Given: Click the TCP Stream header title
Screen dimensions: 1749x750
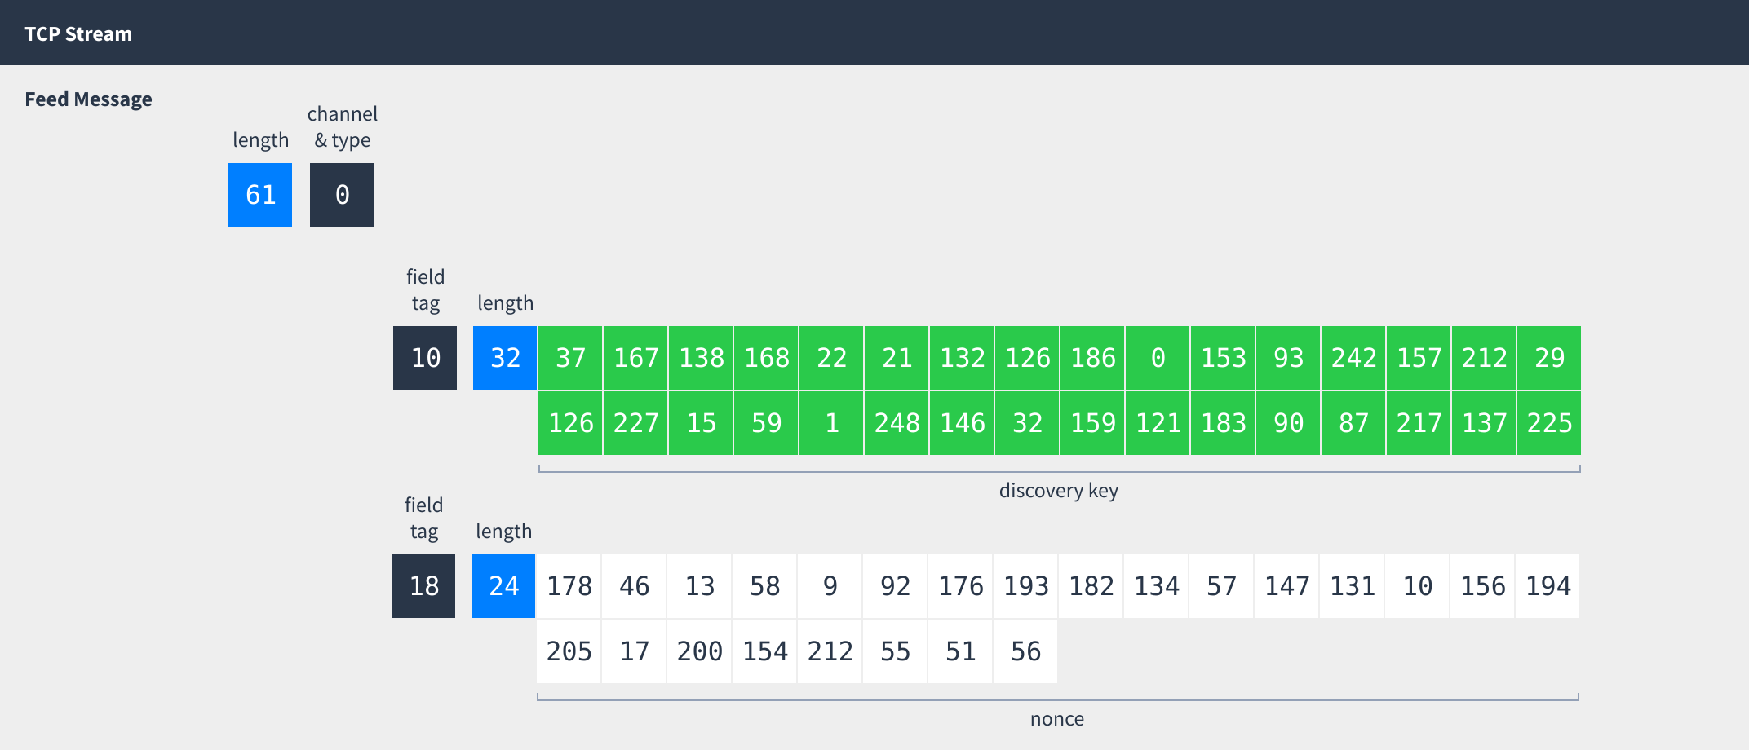Looking at the screenshot, I should (x=78, y=34).
